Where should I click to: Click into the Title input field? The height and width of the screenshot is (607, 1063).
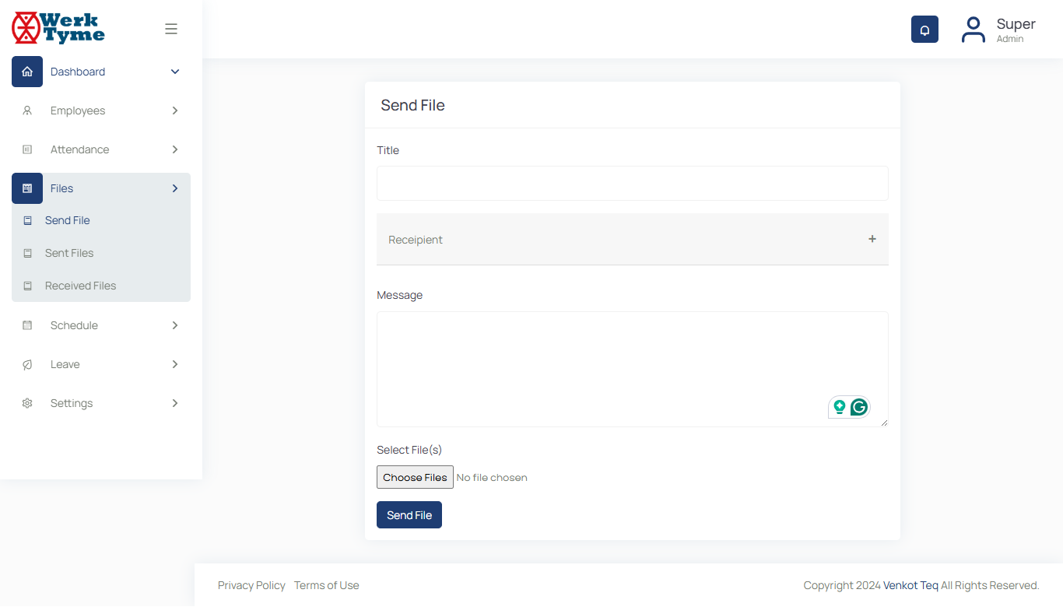[632, 184]
